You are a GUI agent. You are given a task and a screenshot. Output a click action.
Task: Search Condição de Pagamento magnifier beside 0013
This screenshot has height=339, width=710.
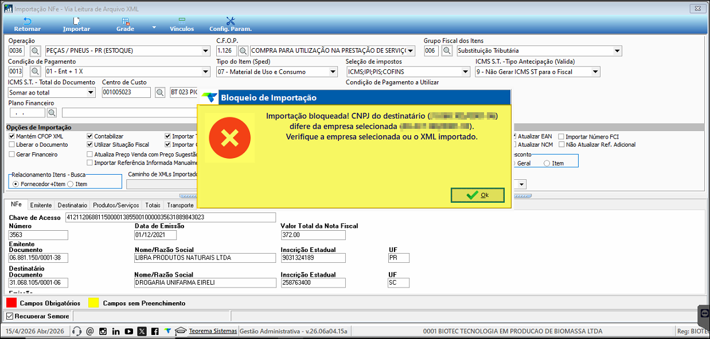[x=34, y=72]
